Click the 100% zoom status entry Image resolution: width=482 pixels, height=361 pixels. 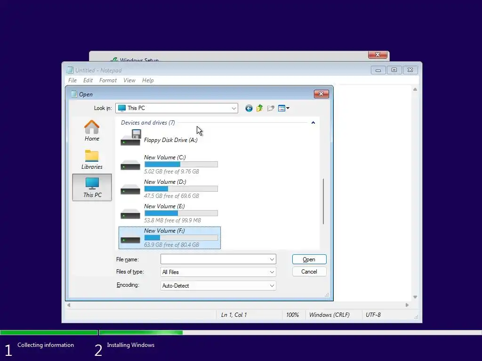tap(292, 315)
